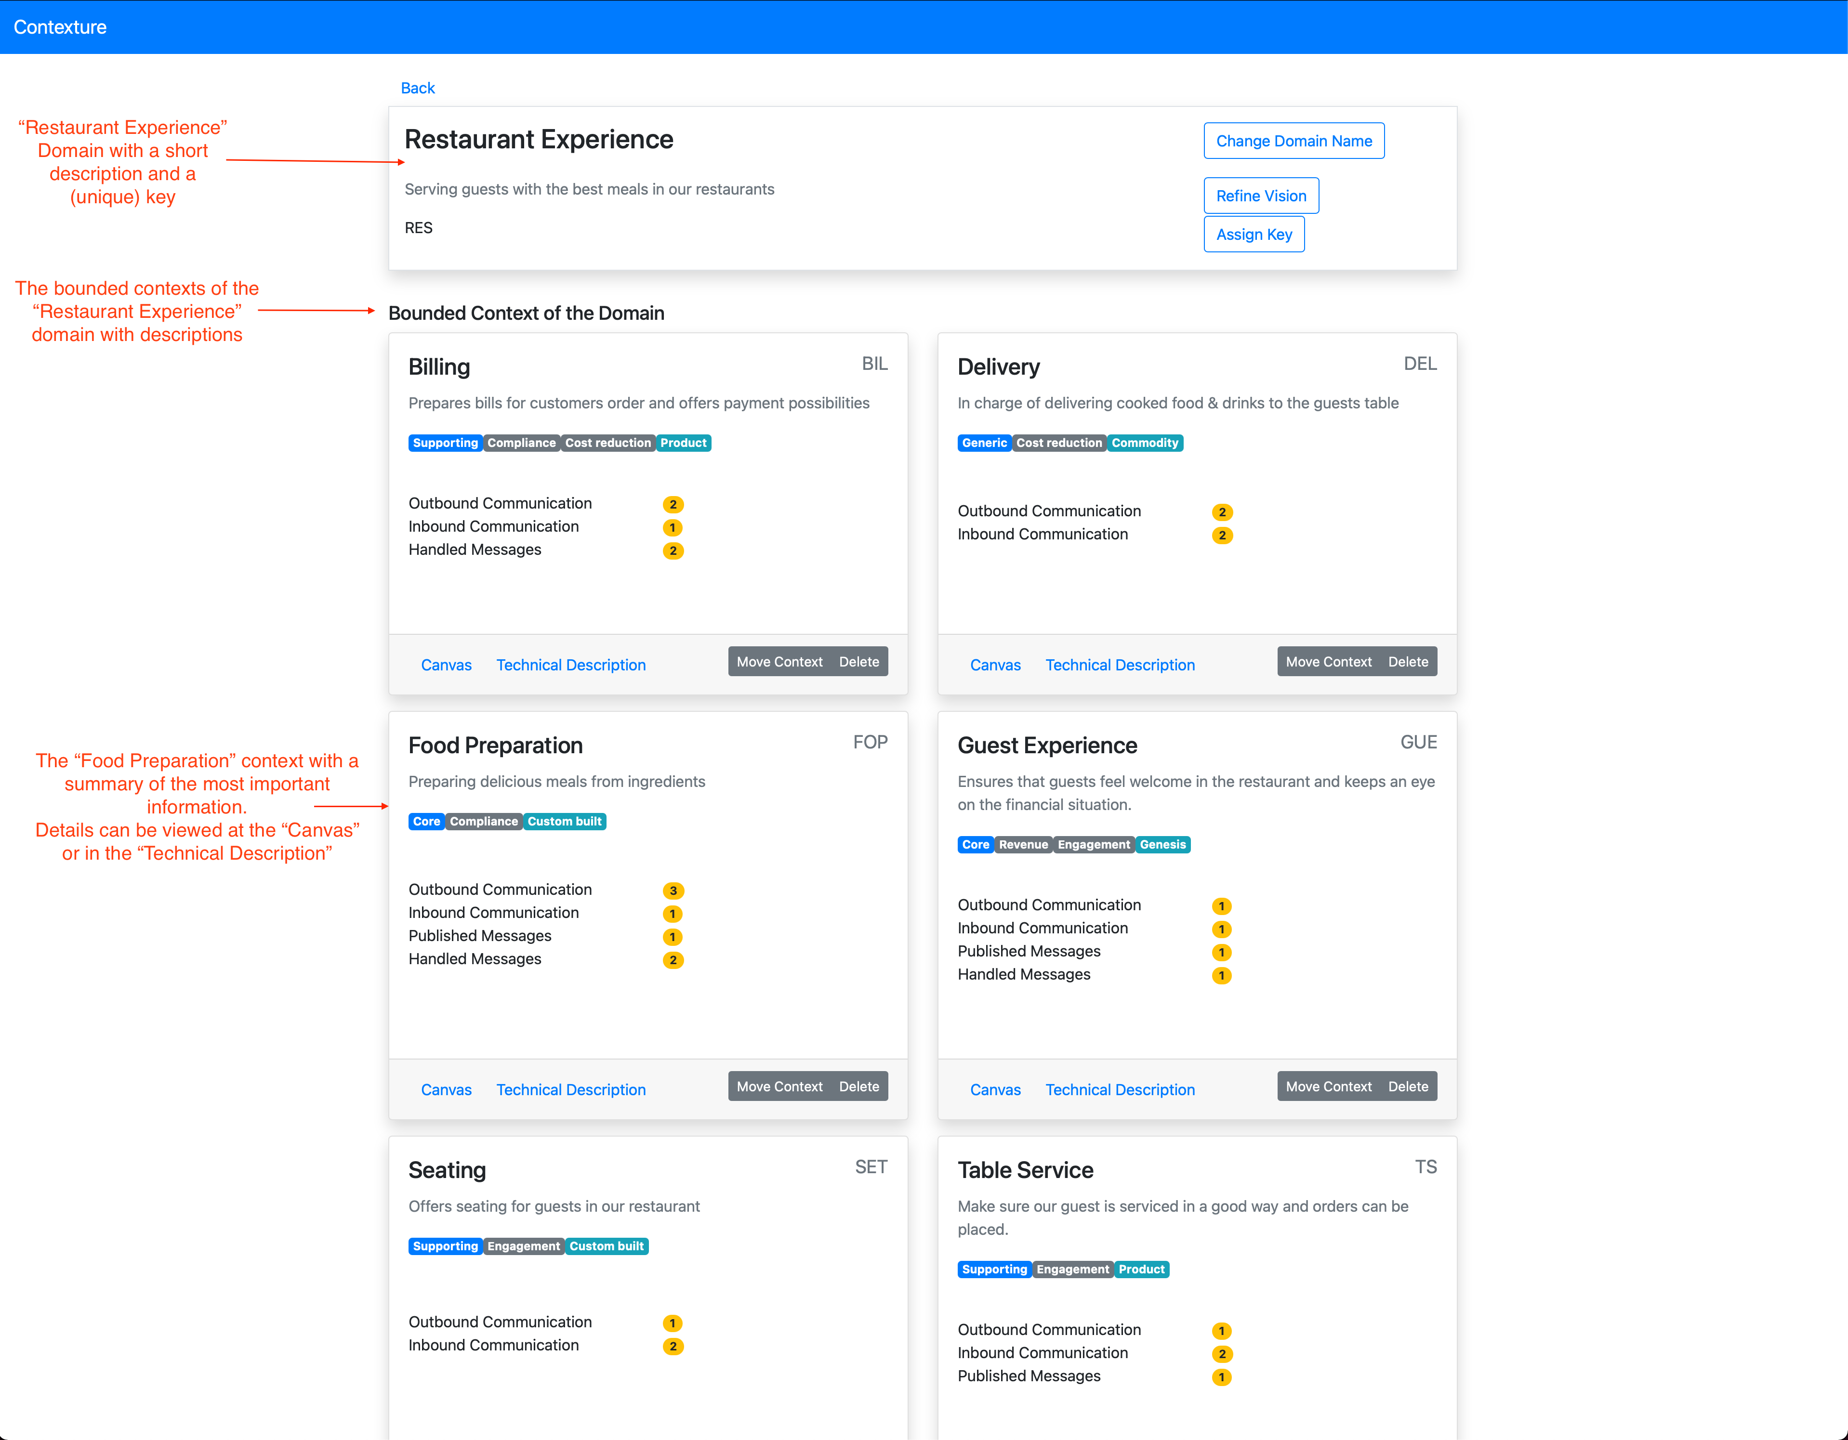Screen dimensions: 1848x1440
Task: Delete the Food Preparation context
Action: [858, 1087]
